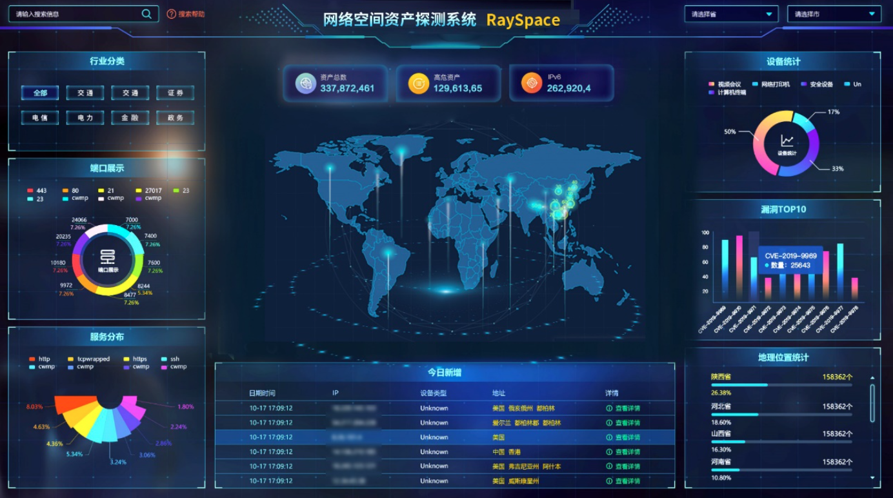This screenshot has width=893, height=498.
Task: Toggle the 80 port legend item
Action: click(x=70, y=191)
